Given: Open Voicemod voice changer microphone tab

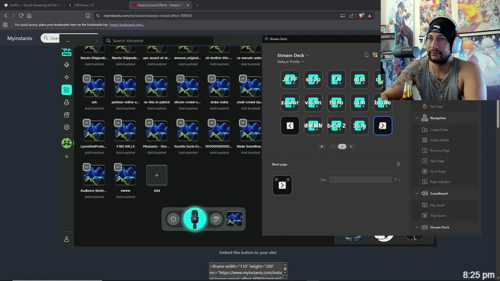Looking at the screenshot, I should click(x=66, y=65).
